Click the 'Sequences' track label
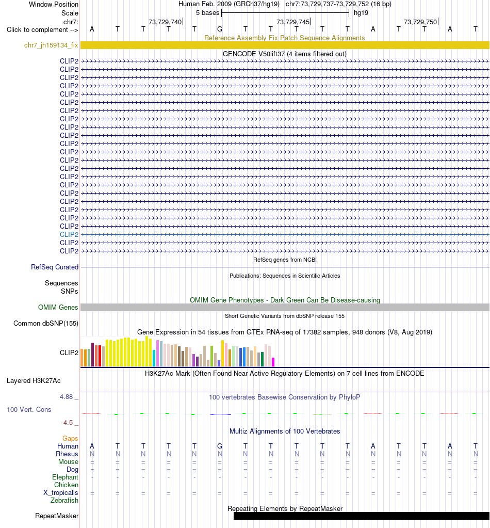 [61, 283]
